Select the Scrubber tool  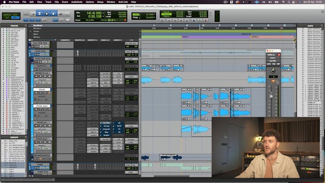pyautogui.click(x=61, y=14)
